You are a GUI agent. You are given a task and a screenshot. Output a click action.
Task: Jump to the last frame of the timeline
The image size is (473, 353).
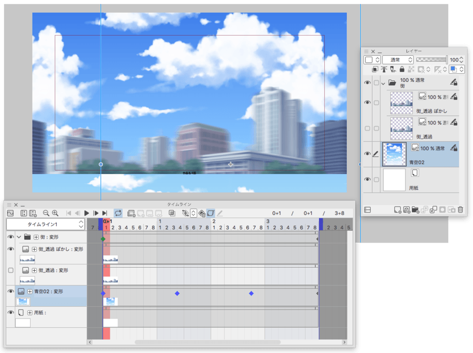[104, 213]
